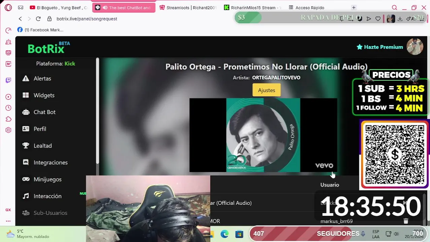Click the Lealtad trophy icon
The height and width of the screenshot is (242, 430).
(x=26, y=146)
